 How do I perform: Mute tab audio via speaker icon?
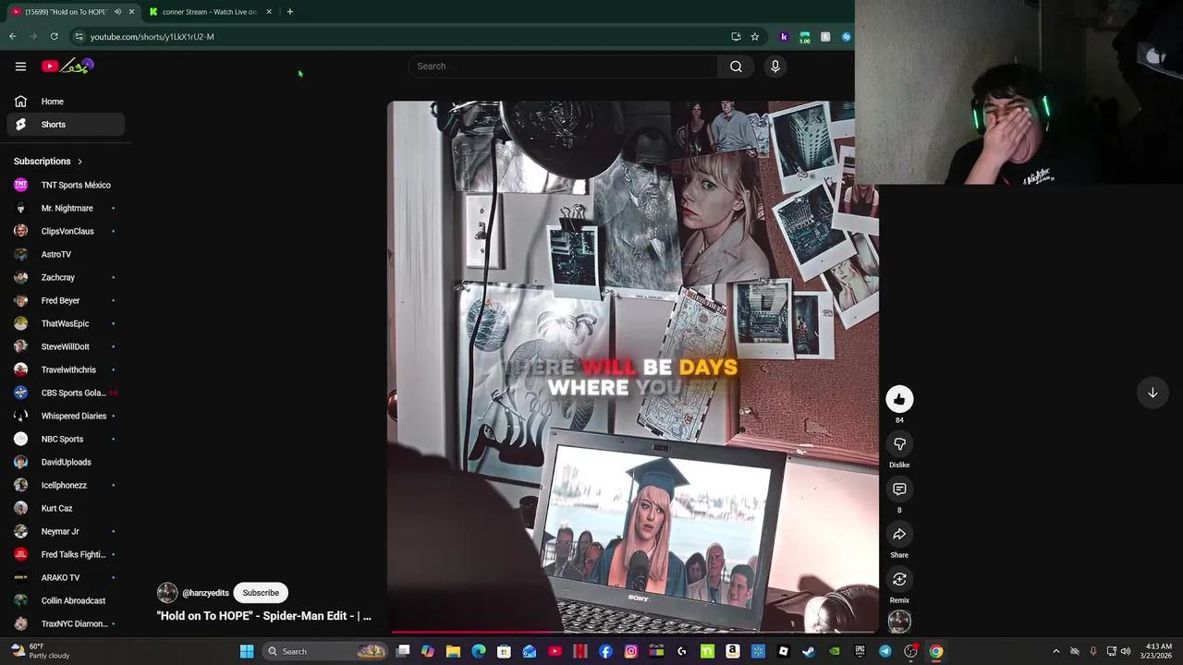point(117,12)
